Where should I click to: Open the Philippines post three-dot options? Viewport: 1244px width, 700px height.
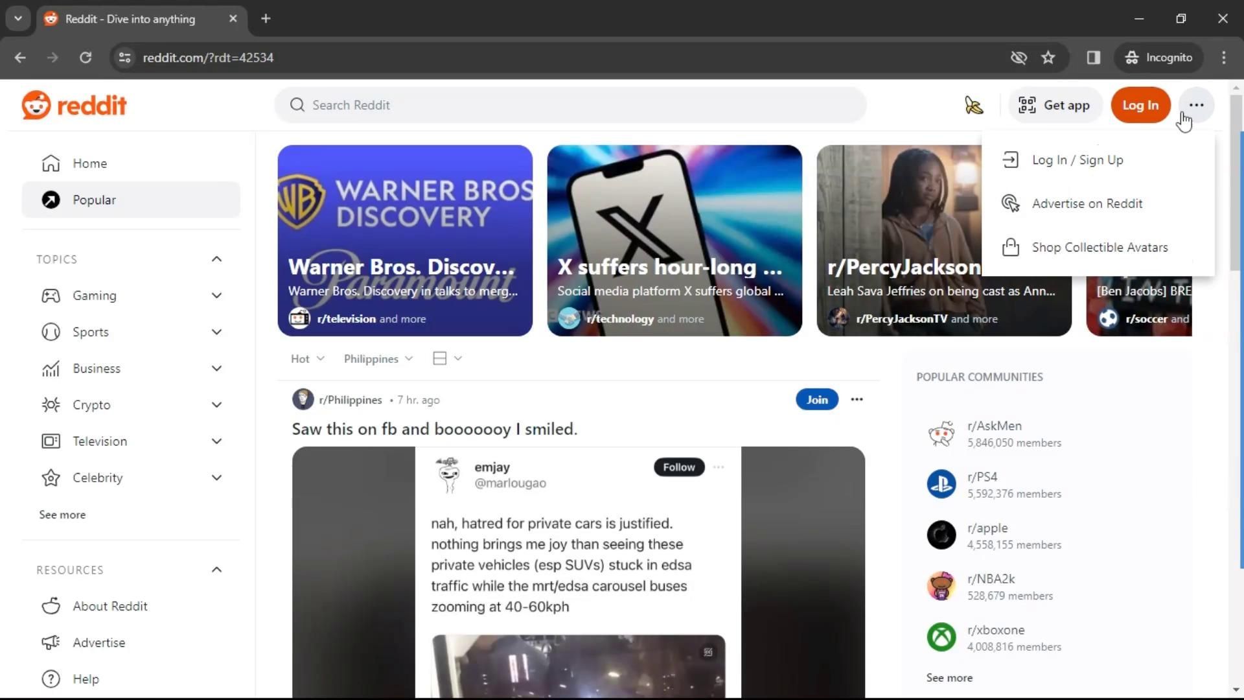point(857,400)
